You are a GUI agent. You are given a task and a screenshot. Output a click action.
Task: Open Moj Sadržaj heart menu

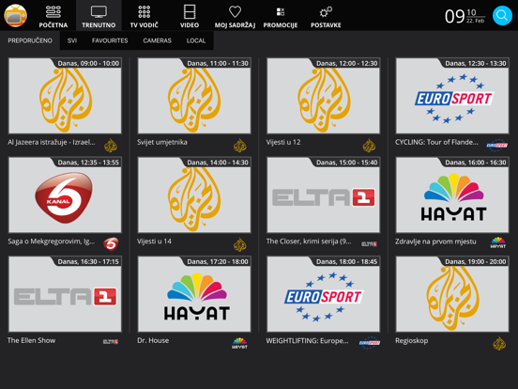[x=235, y=16]
